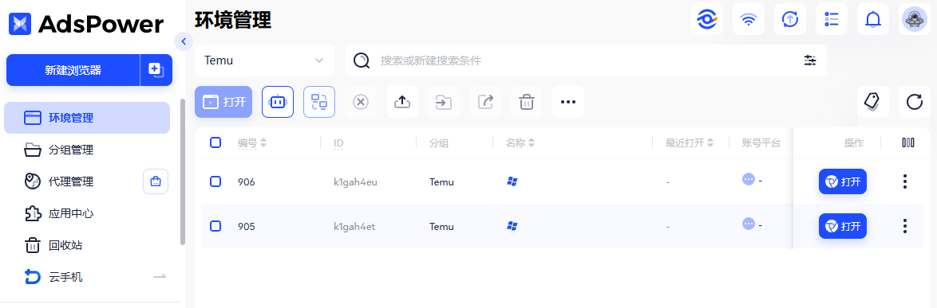Click the proxy store bag icon

[156, 181]
